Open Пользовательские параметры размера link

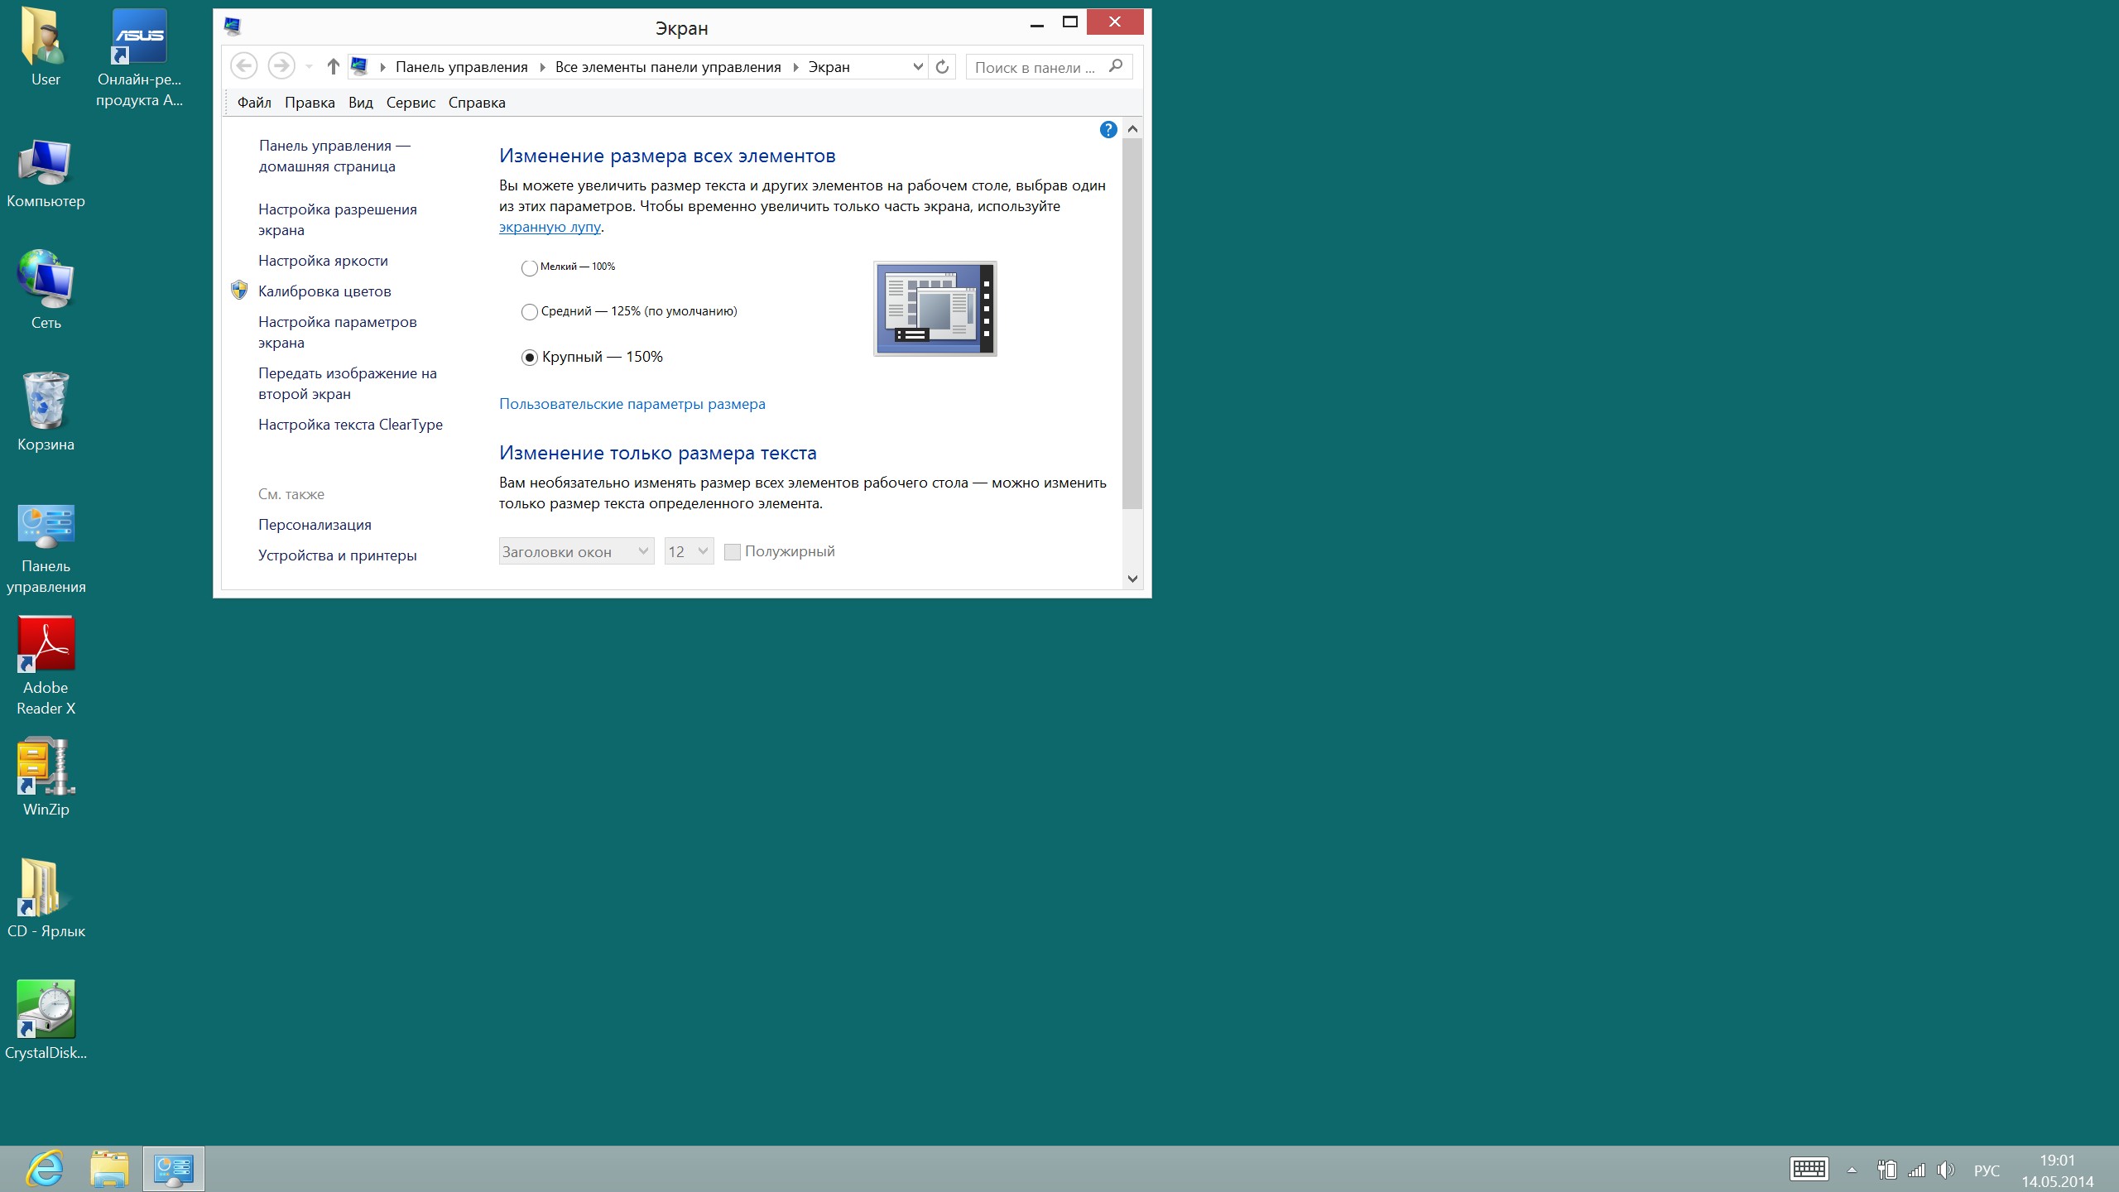[x=632, y=404]
